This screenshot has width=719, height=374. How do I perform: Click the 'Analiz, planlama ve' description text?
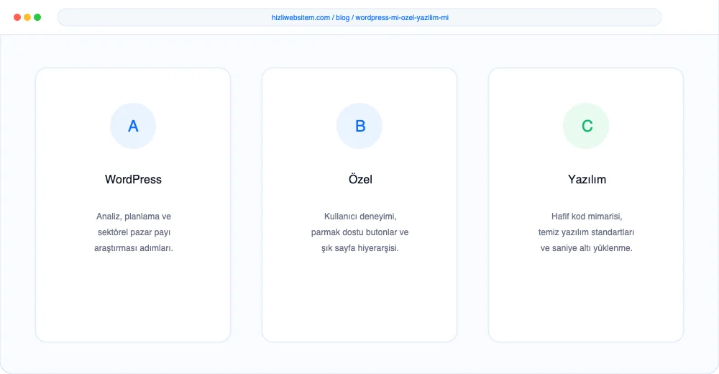pos(134,216)
